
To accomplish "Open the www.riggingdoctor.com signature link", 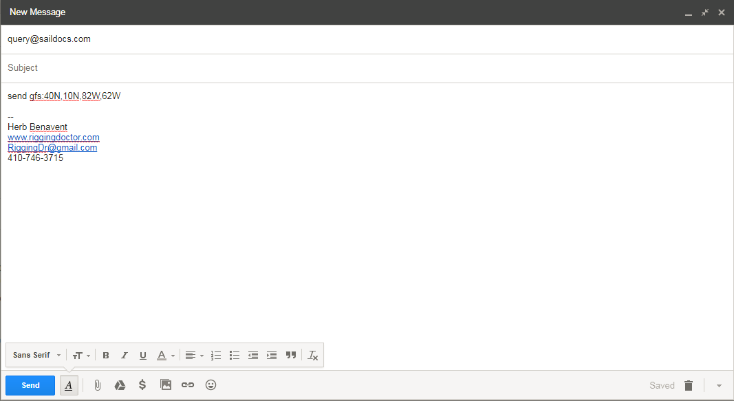I will [x=54, y=137].
